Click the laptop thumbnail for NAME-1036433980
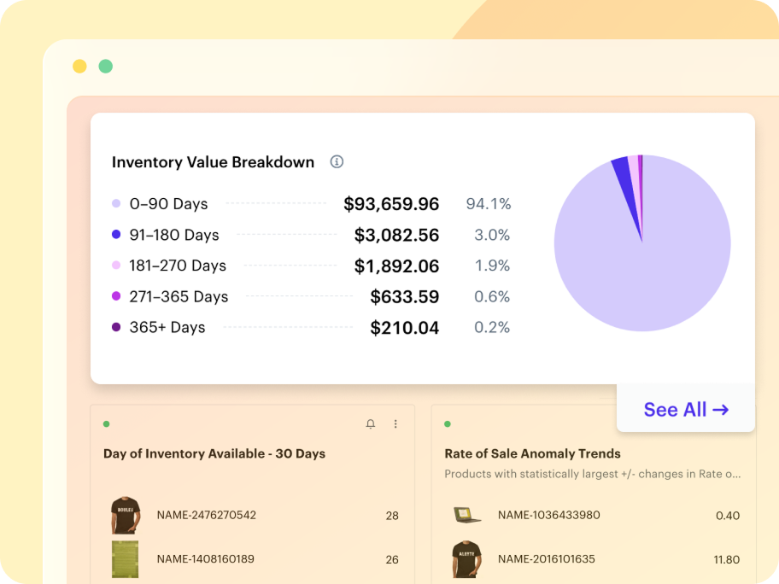Screen dimensions: 779x584 click(x=466, y=516)
